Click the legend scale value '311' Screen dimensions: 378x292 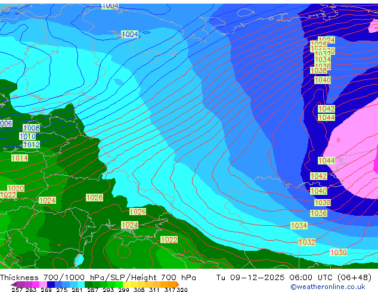click(154, 290)
